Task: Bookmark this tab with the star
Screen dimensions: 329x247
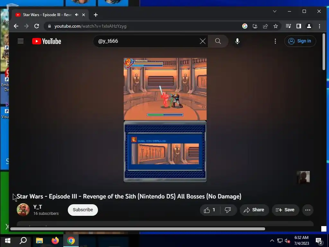Action: [275, 26]
